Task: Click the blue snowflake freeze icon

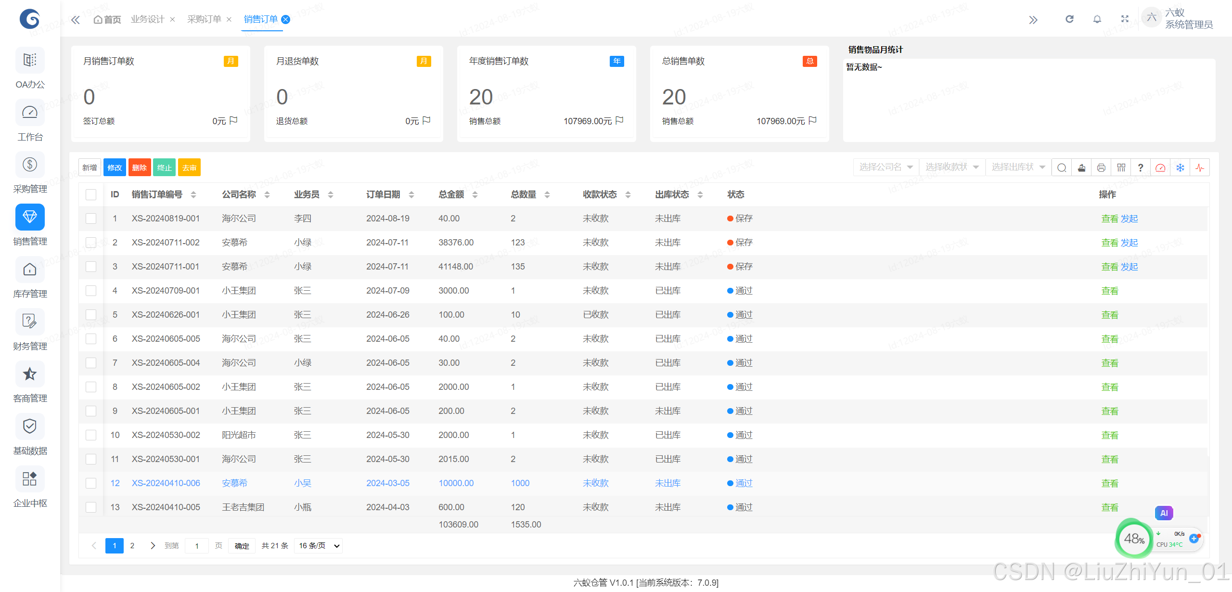Action: [x=1180, y=167]
